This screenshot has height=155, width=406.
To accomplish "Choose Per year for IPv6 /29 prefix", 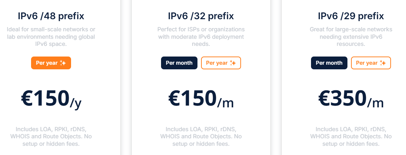I will [x=371, y=63].
